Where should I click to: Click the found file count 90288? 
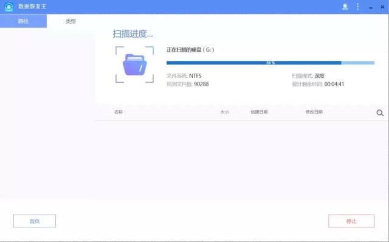click(201, 84)
